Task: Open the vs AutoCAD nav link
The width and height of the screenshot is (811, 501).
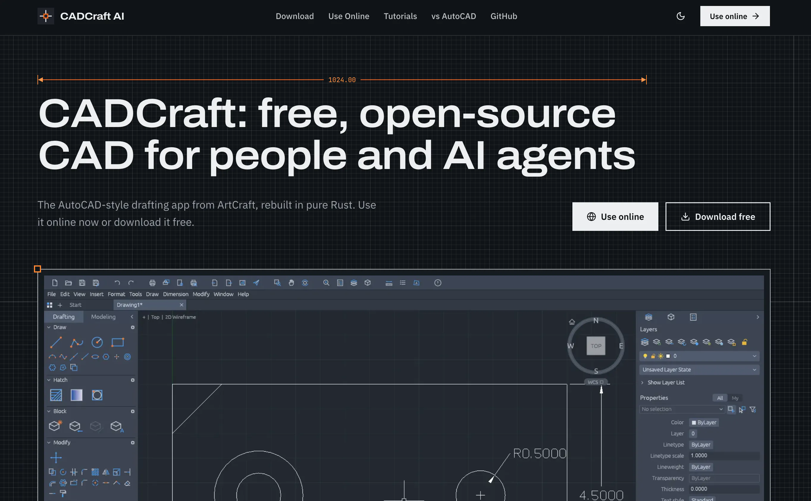Action: (x=453, y=16)
